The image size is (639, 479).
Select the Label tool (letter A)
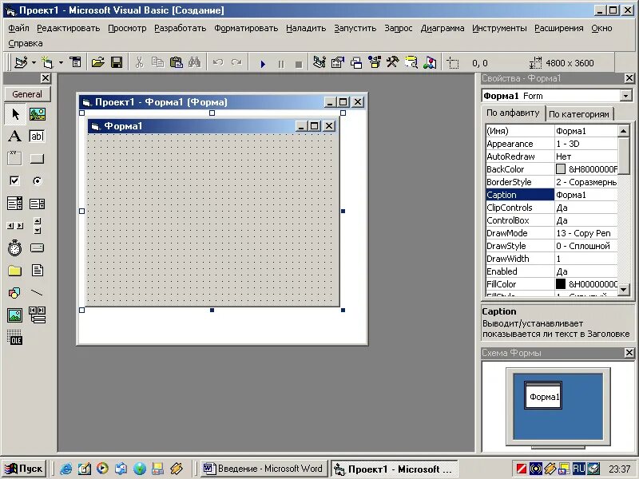pyautogui.click(x=14, y=136)
